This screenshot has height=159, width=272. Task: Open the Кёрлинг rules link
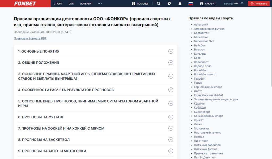(x=199, y=104)
